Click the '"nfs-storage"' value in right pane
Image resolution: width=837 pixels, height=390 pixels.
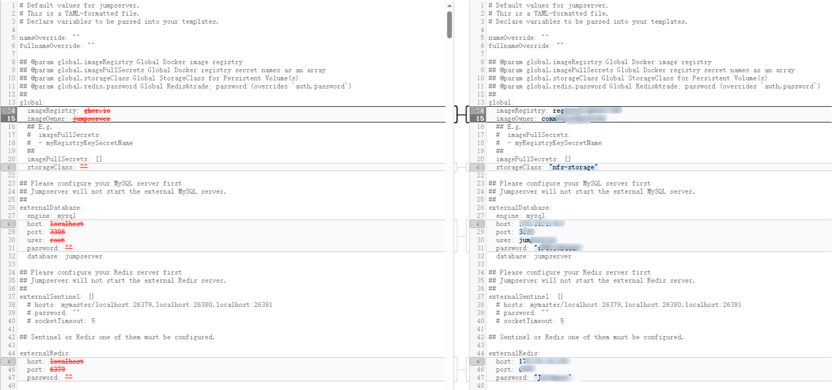[x=573, y=167]
